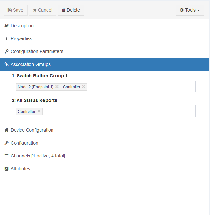Click the '1: Switch Button Group 1' heading
This screenshot has height=215, width=210.
pos(40,76)
